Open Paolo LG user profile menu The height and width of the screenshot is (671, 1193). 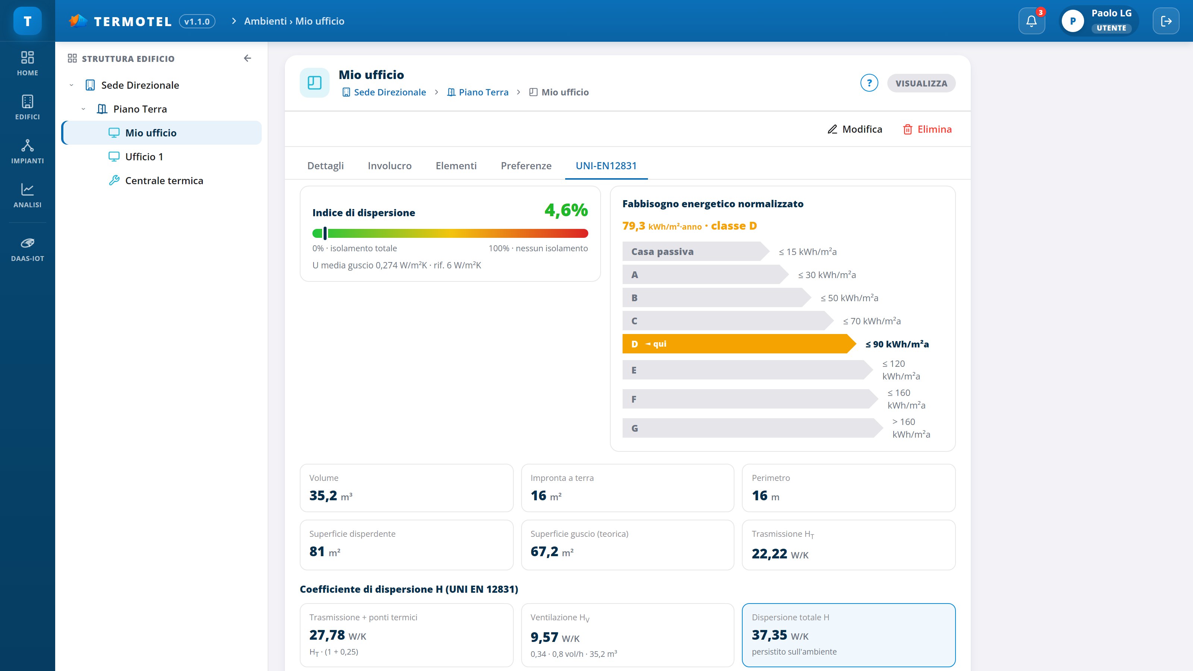(1098, 21)
